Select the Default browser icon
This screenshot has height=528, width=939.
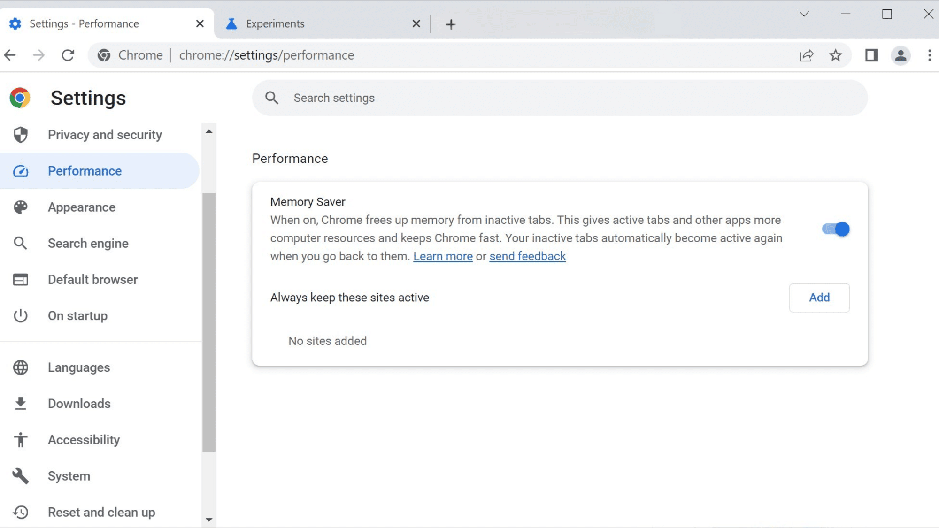pyautogui.click(x=20, y=279)
